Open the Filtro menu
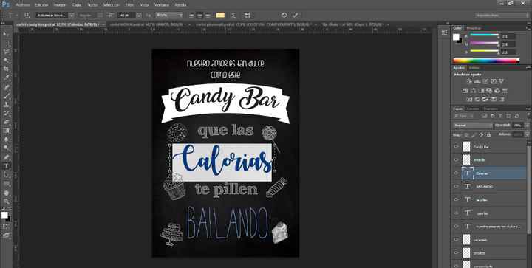 (129, 4)
